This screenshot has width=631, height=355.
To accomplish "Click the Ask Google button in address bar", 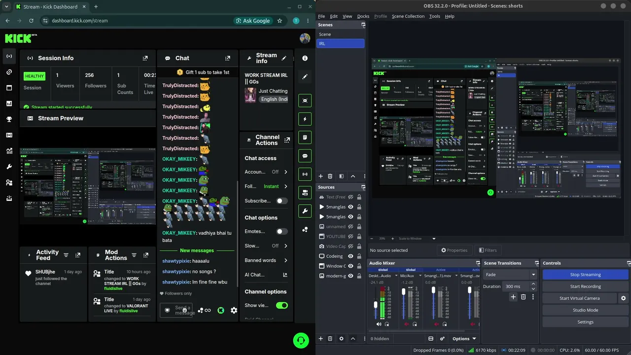I will [x=253, y=21].
